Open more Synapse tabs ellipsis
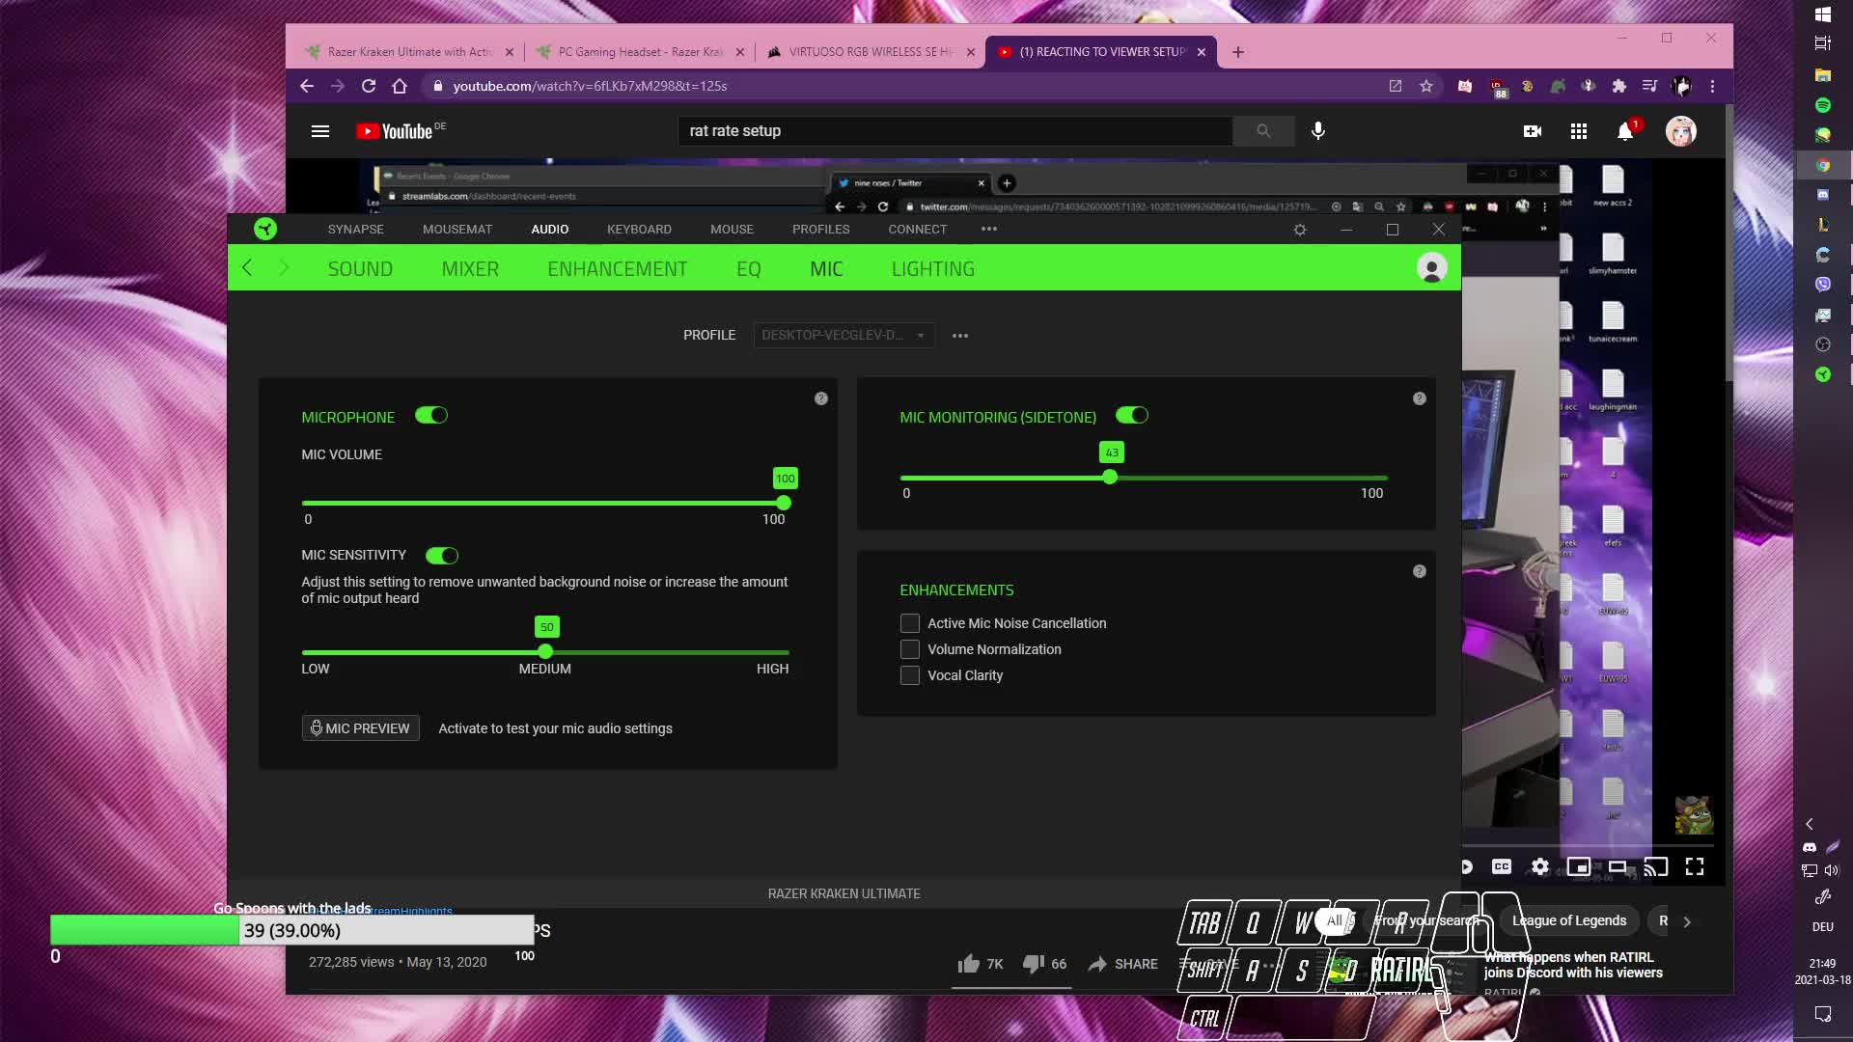1853x1042 pixels. [x=989, y=229]
